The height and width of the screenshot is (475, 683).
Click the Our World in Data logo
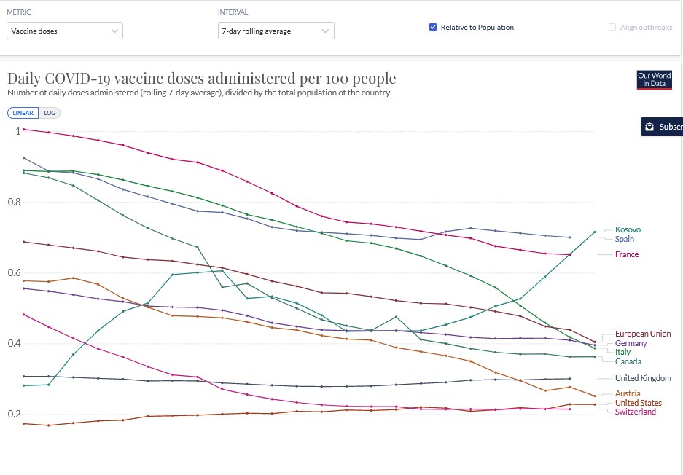pyautogui.click(x=654, y=80)
